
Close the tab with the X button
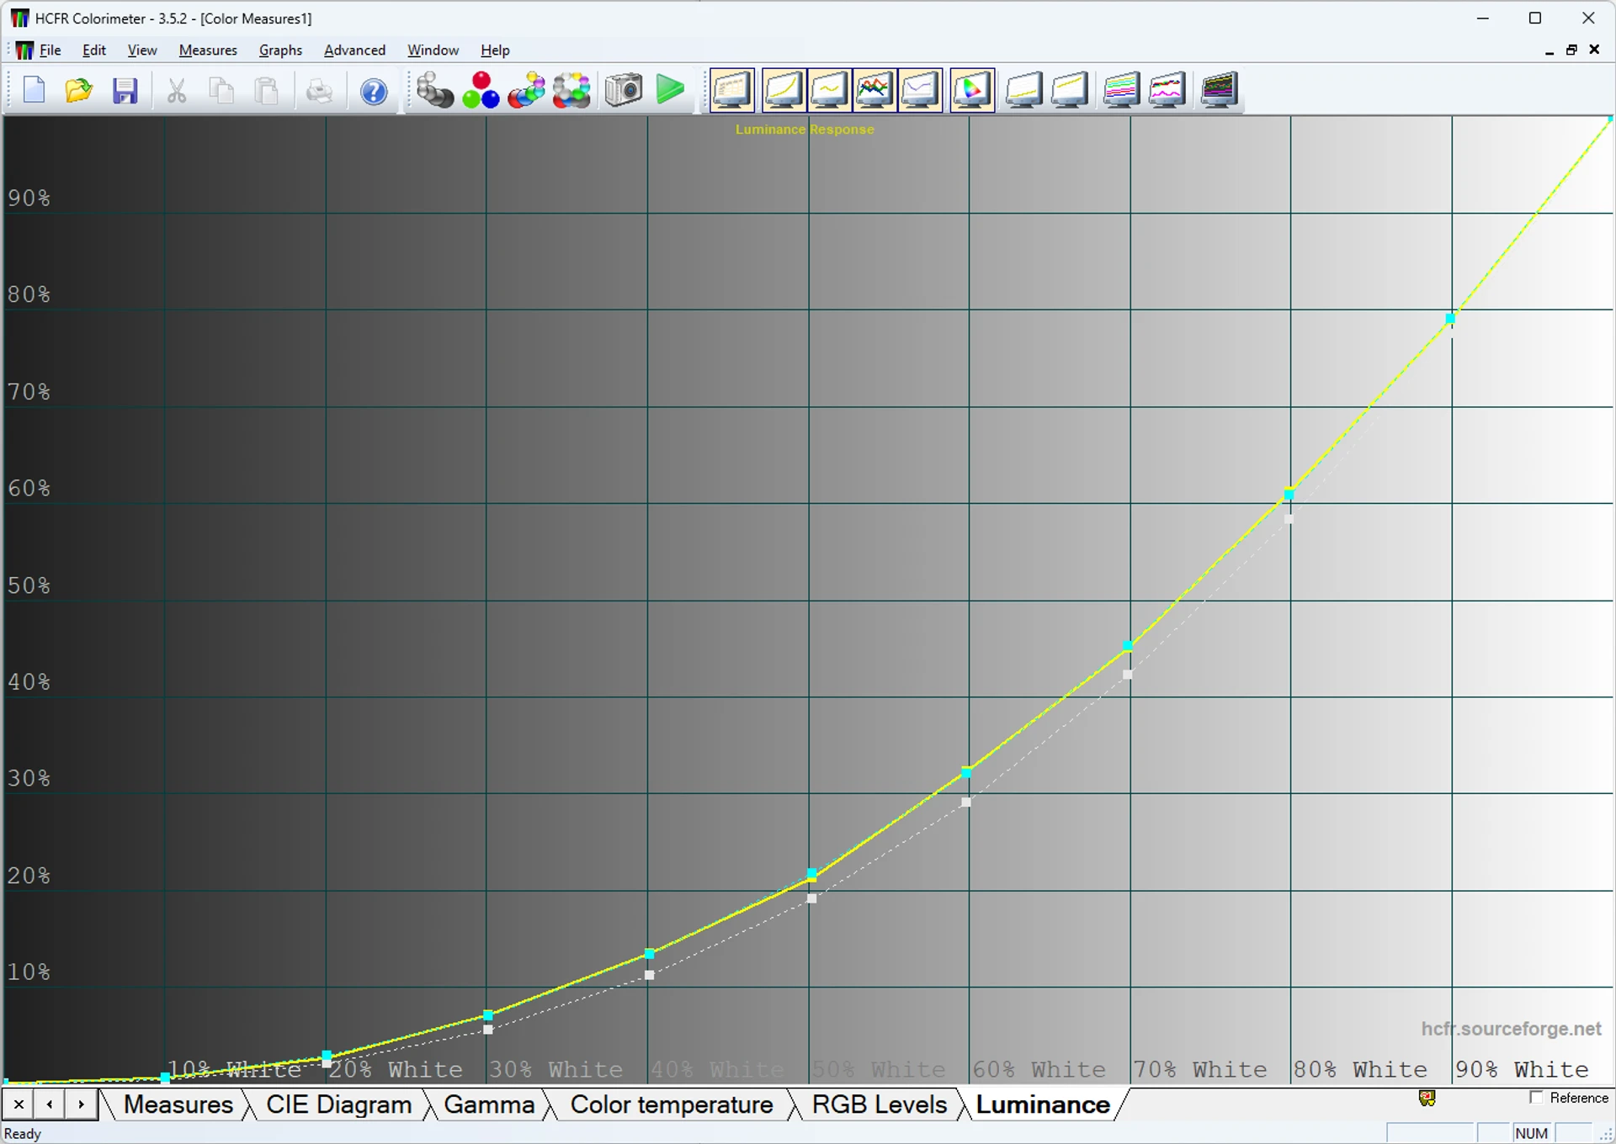click(x=19, y=1104)
